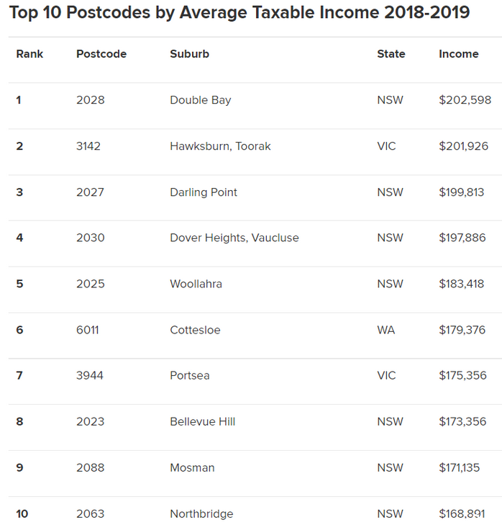This screenshot has width=502, height=530.
Task: Click the State column header
Action: (391, 54)
